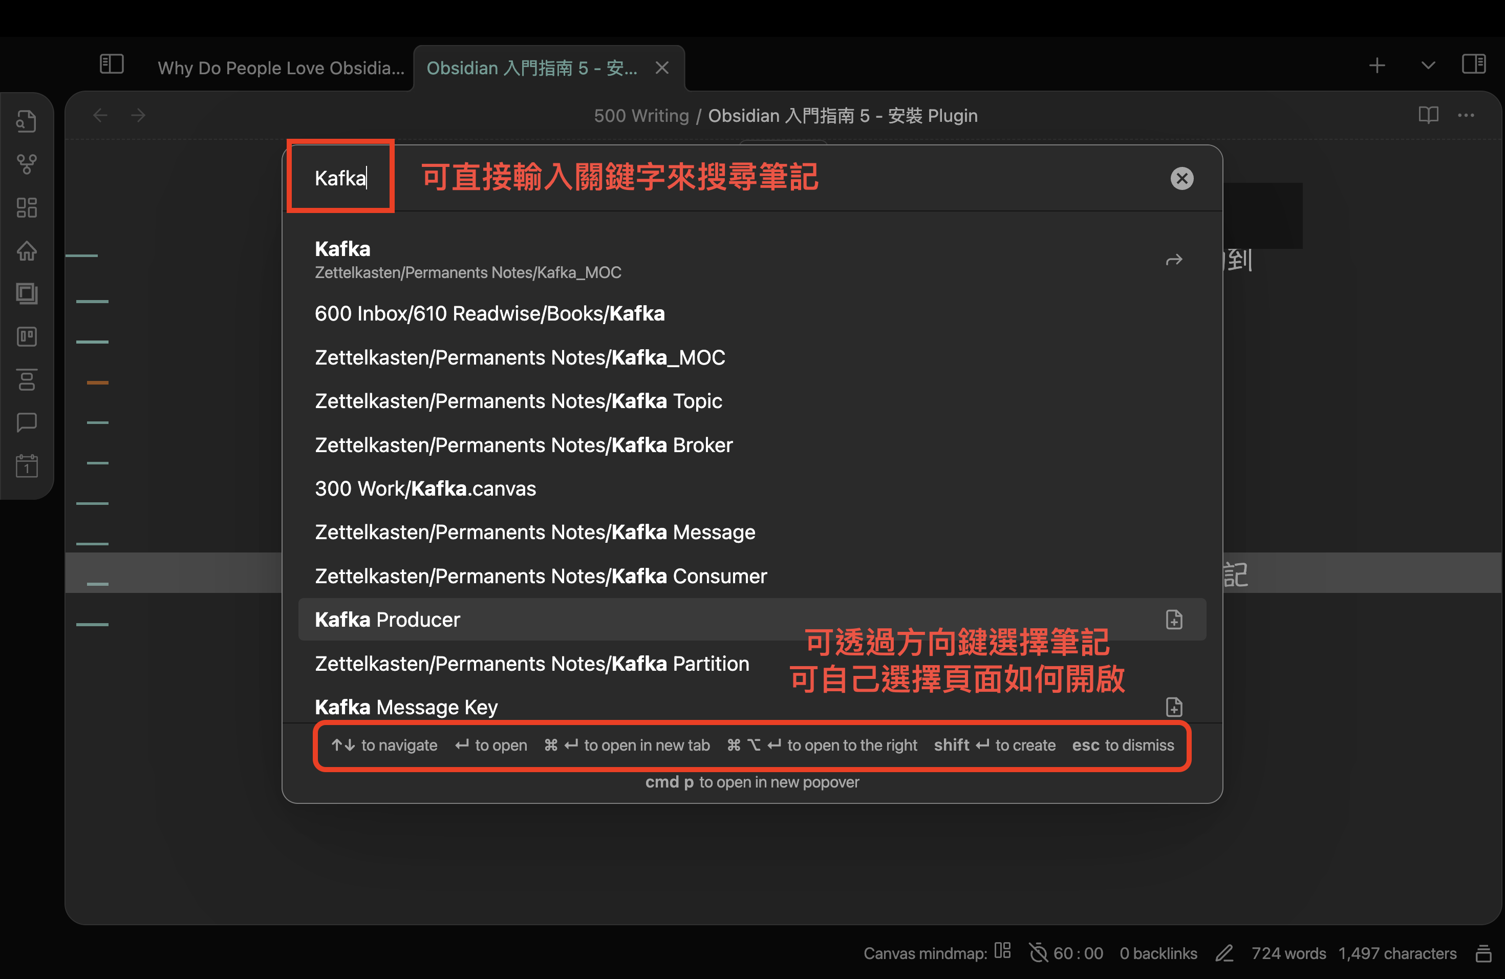Click Canvas mindmap status bar icon
The image size is (1505, 979).
(x=1002, y=951)
